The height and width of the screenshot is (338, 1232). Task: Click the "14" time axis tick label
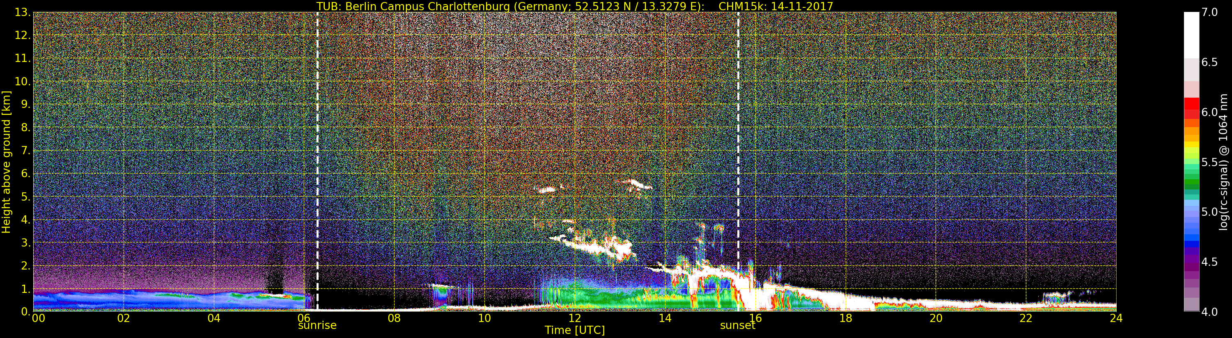click(x=665, y=318)
